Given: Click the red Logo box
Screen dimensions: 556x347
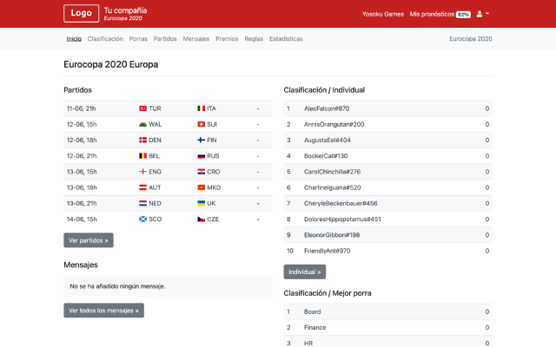Looking at the screenshot, I should 81,14.
